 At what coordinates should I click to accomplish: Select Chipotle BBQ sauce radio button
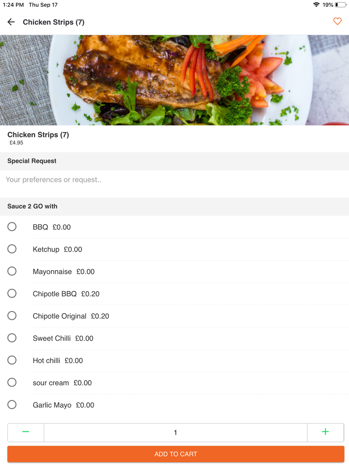(x=12, y=294)
